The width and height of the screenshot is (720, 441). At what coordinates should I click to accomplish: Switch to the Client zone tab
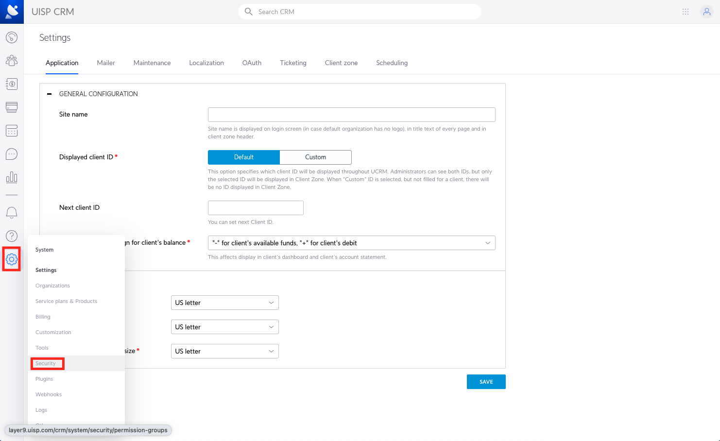[x=341, y=63]
